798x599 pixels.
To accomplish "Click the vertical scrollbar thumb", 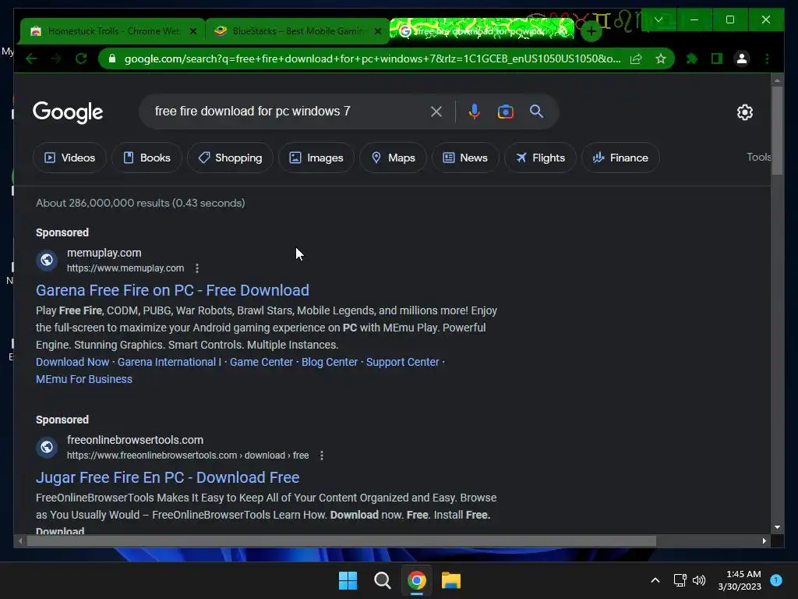I will 777,131.
